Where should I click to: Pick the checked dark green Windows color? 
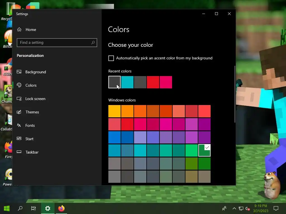tap(204, 150)
